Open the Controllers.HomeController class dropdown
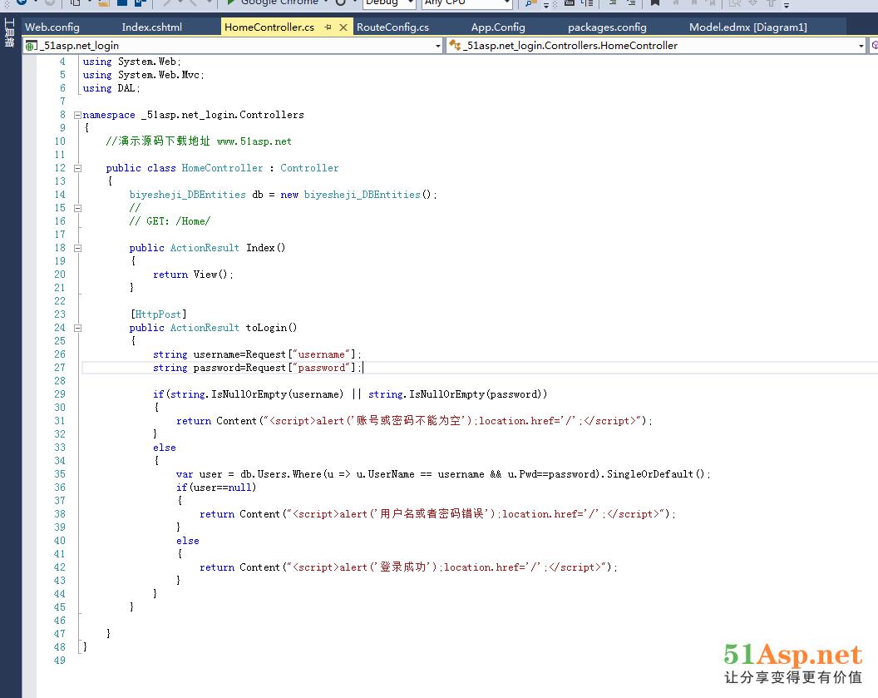878x698 pixels. pyautogui.click(x=861, y=46)
